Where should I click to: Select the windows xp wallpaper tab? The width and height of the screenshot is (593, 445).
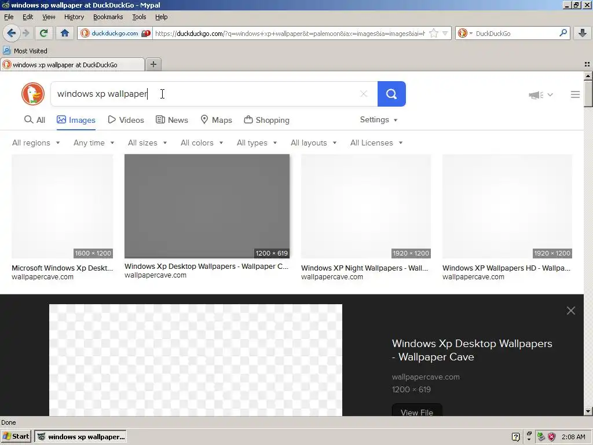(72, 65)
